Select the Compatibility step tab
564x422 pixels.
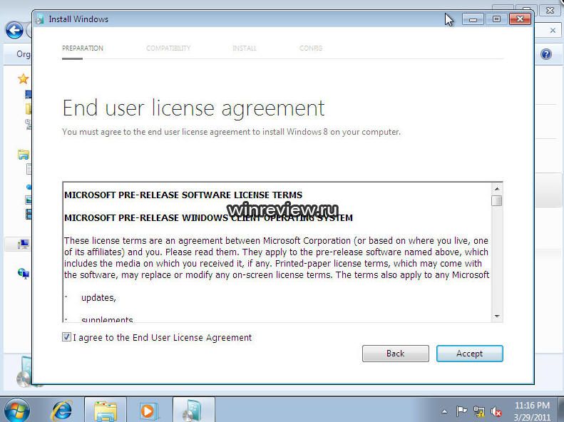pos(168,48)
